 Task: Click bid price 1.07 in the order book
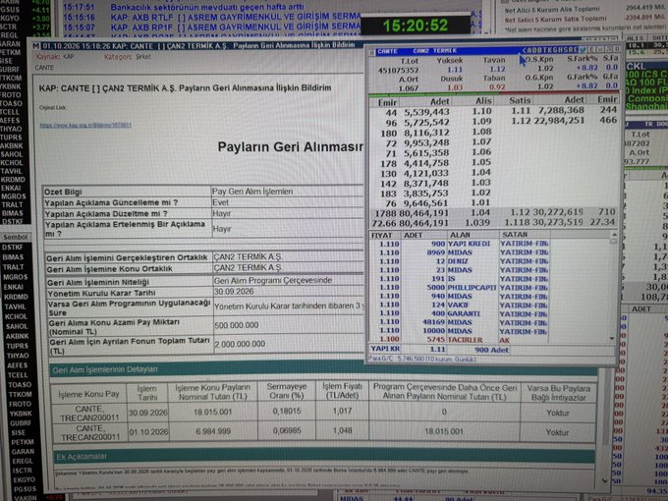pyautogui.click(x=481, y=141)
